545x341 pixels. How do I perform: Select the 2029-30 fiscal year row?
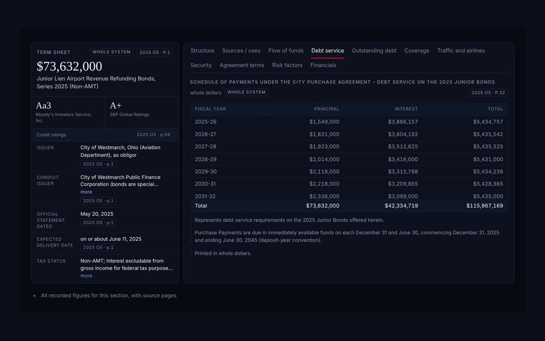[349, 172]
